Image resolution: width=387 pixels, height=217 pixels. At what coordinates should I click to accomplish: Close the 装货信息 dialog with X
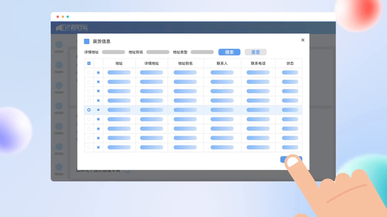pos(303,40)
